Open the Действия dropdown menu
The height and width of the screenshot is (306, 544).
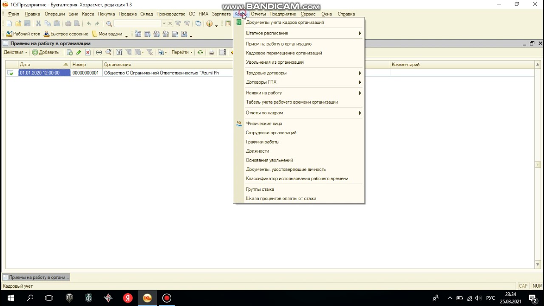15,52
